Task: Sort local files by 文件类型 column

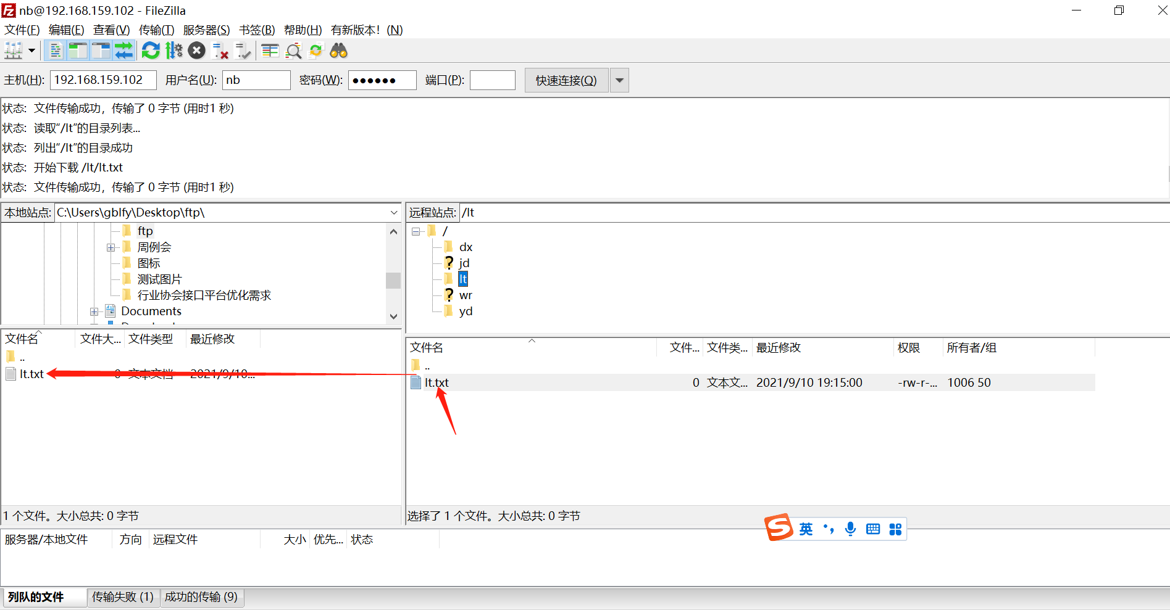Action: click(x=155, y=339)
